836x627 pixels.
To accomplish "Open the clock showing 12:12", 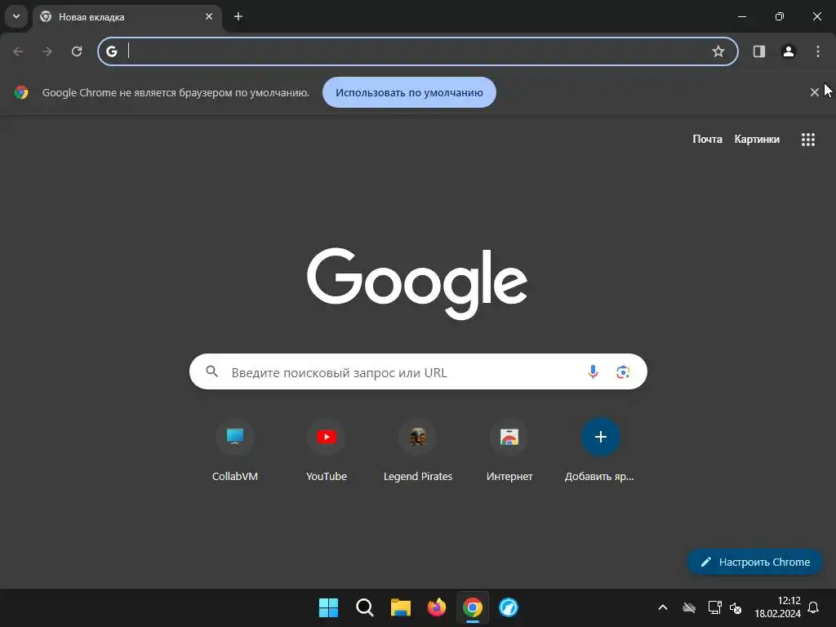I will pyautogui.click(x=777, y=607).
